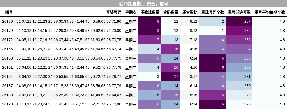Click the prime count 5 in row 26130
The height and width of the screenshot is (109, 287).
[x=150, y=95]
